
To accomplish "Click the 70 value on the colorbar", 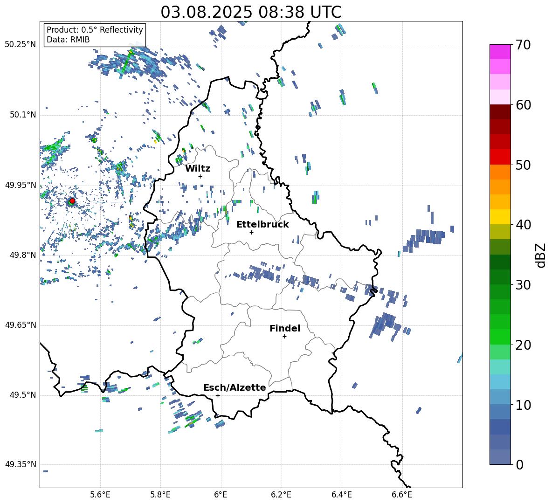I will (523, 45).
